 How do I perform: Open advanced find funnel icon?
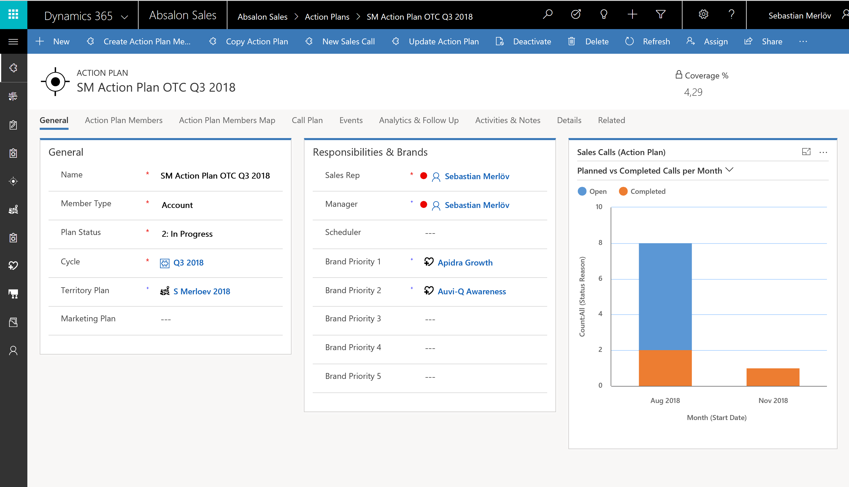660,14
